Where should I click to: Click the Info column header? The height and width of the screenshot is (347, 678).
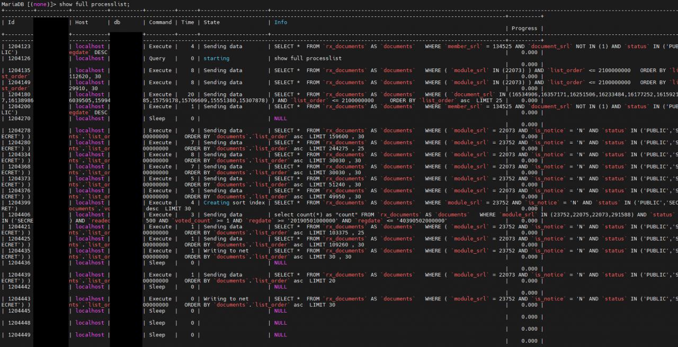tap(281, 22)
